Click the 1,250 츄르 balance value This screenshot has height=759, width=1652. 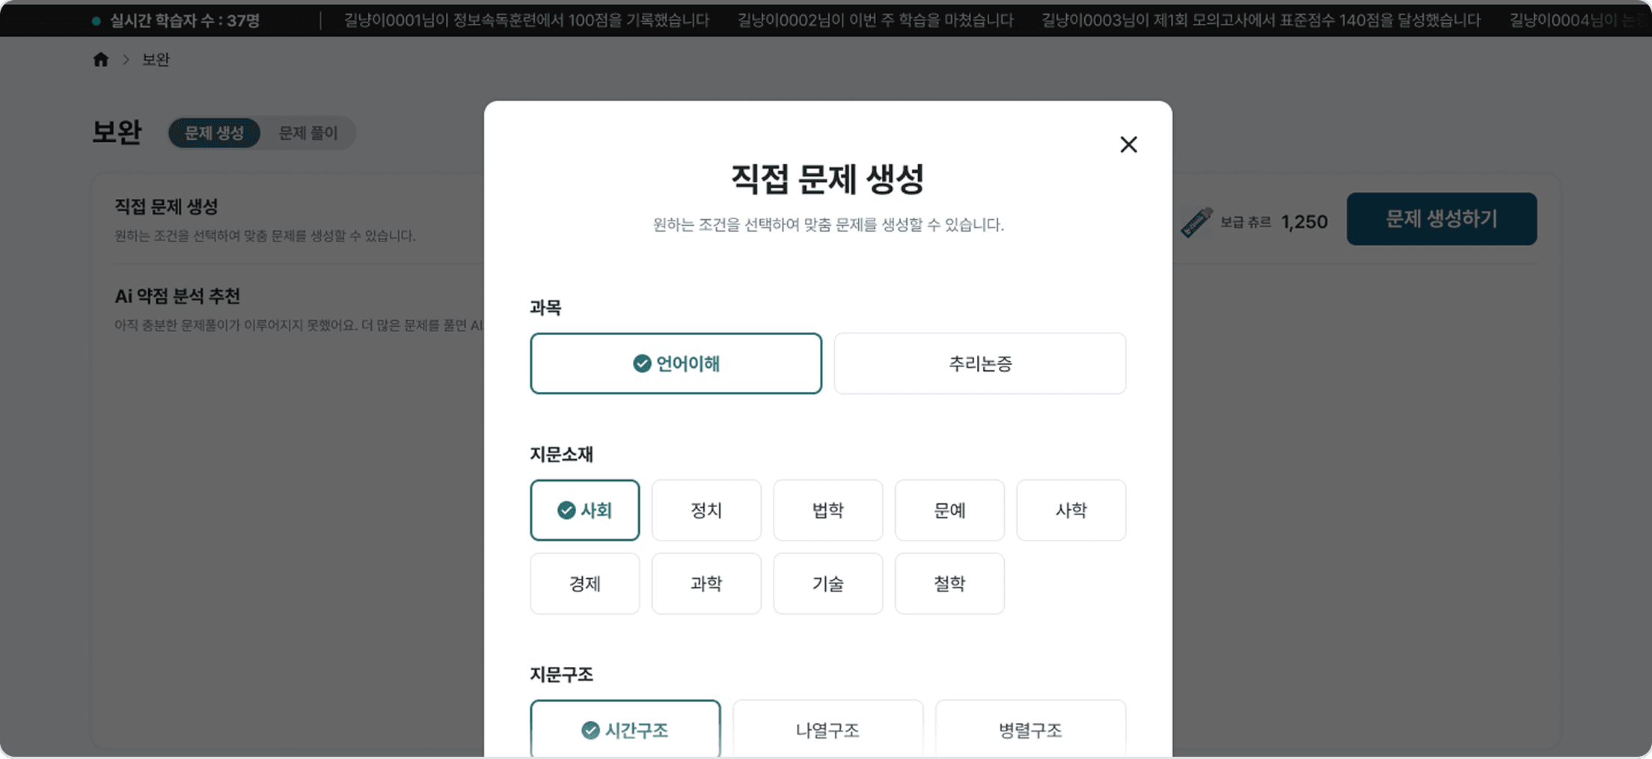coord(1304,222)
